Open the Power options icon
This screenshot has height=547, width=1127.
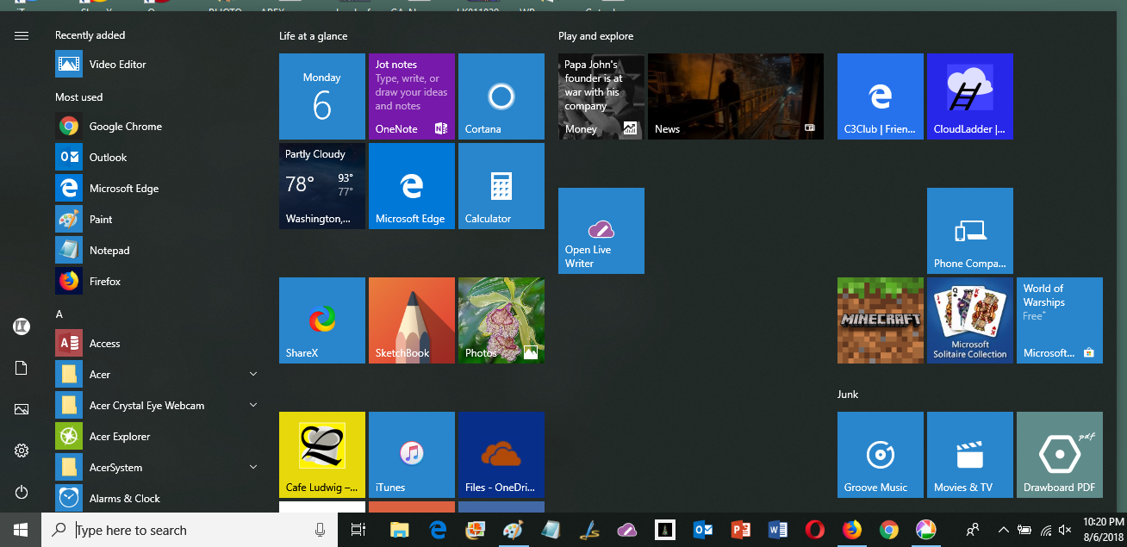(x=22, y=492)
